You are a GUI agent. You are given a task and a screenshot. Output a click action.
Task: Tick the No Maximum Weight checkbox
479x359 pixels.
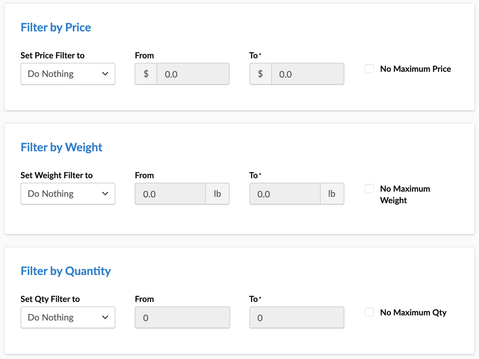point(369,188)
